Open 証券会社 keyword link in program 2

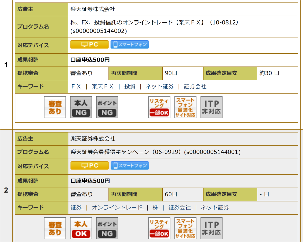(x=180, y=208)
